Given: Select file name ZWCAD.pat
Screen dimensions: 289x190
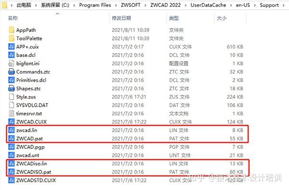Looking at the screenshot, I should point(29,139).
